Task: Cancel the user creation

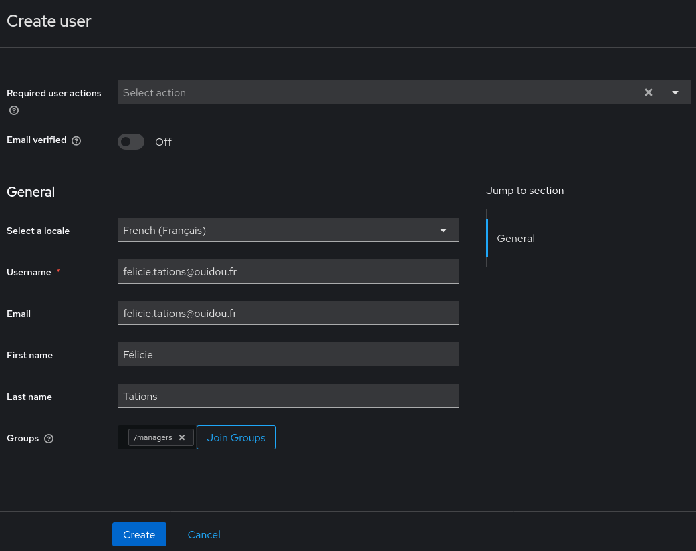Action: (204, 534)
